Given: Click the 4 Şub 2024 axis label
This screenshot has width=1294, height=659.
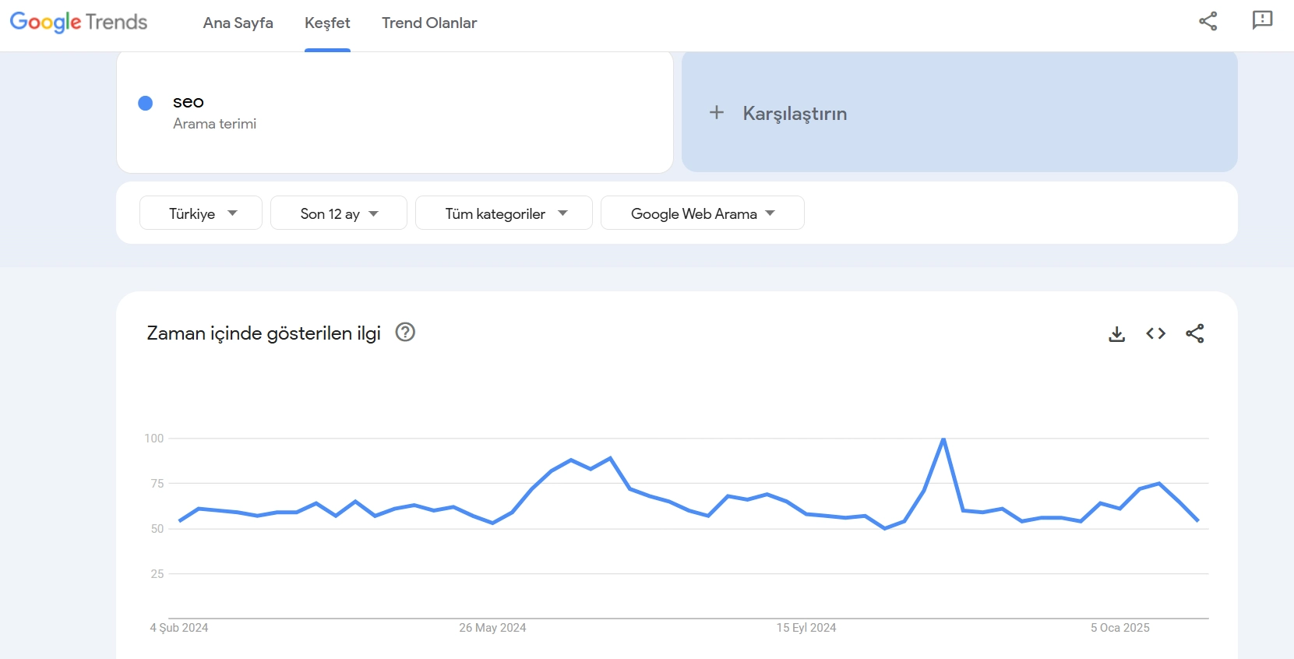Looking at the screenshot, I should pos(179,628).
